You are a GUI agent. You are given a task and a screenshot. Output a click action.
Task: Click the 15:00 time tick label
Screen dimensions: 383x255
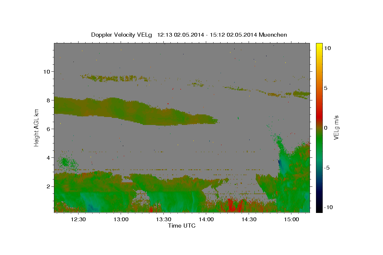coord(291,219)
